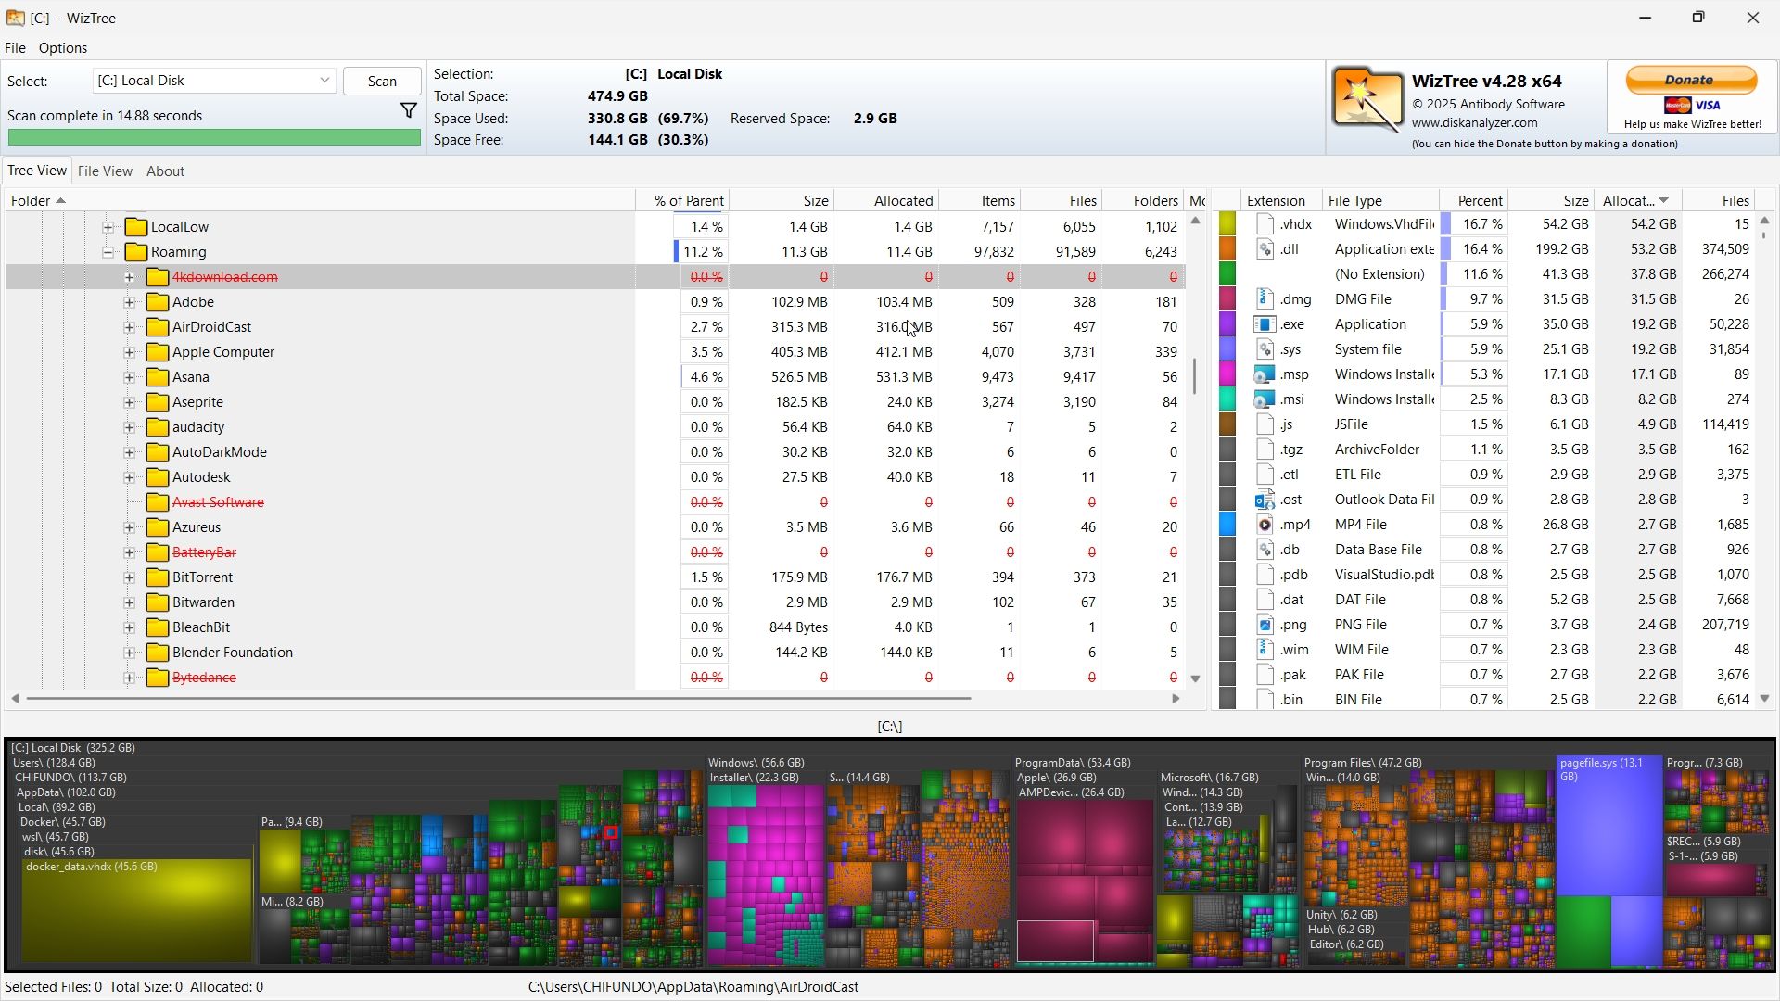Click the .mp4 file type icon
This screenshot has width=1780, height=1001.
click(x=1265, y=525)
